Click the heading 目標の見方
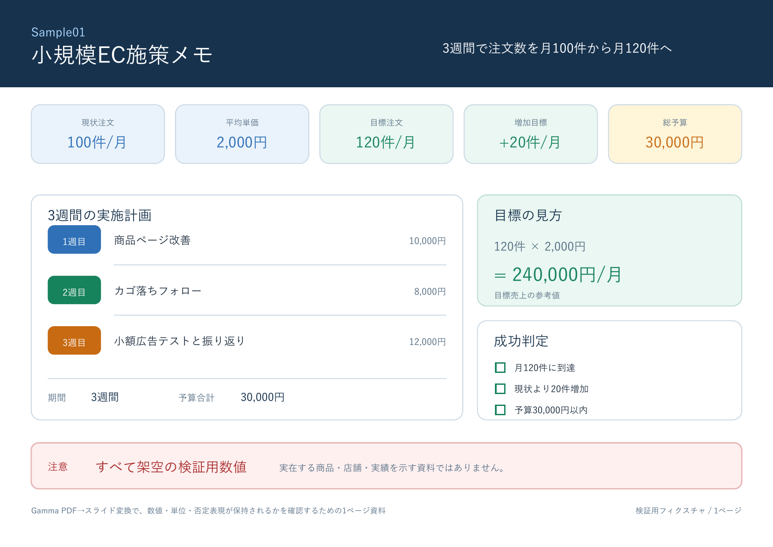The height and width of the screenshot is (547, 773). [528, 215]
